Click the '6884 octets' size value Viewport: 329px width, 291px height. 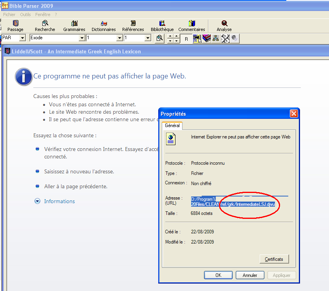[x=202, y=213]
